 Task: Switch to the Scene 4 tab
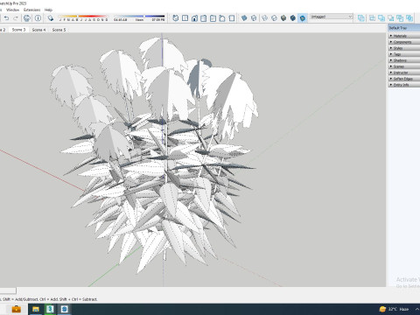[x=38, y=30]
